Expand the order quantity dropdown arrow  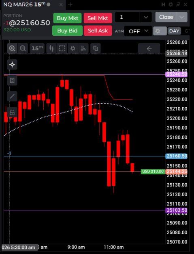point(146,17)
